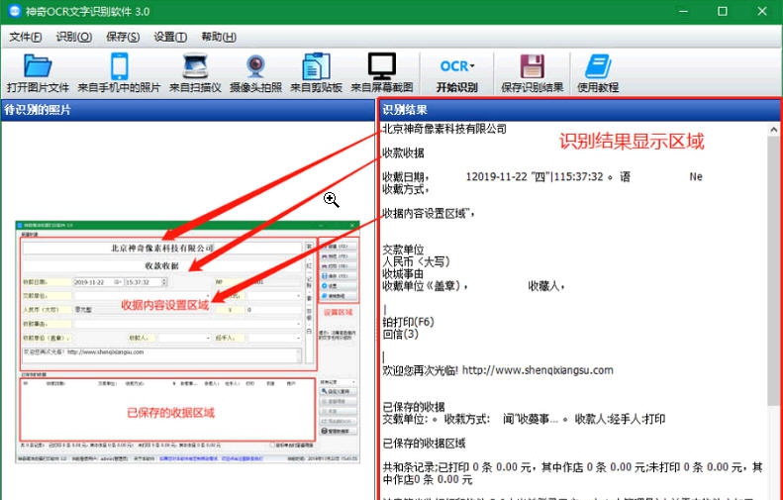
Task: Open the 帮助(H) menu
Action: (219, 37)
